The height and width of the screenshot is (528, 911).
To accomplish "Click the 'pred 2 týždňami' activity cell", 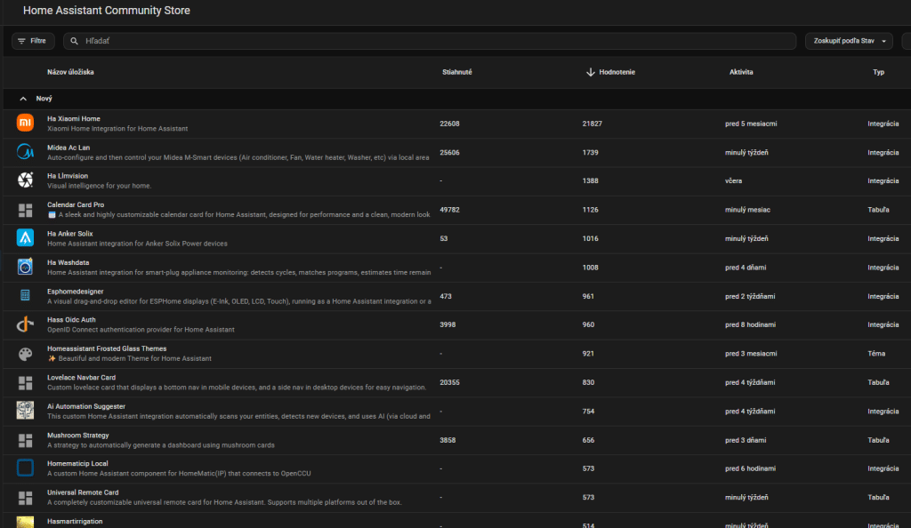I will (750, 297).
